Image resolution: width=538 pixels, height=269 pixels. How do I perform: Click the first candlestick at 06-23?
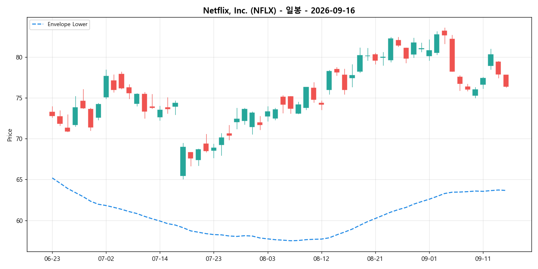pos(52,114)
